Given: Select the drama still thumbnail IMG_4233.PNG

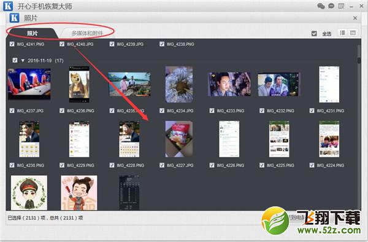Looking at the screenshot, I should (x=229, y=84).
